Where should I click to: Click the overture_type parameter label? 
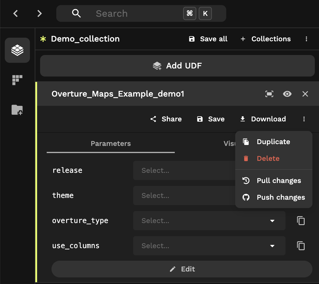tap(80, 221)
